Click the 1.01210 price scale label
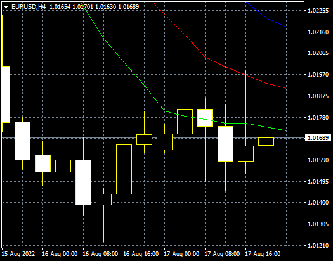The width and height of the screenshot is (333, 261). tap(318, 246)
